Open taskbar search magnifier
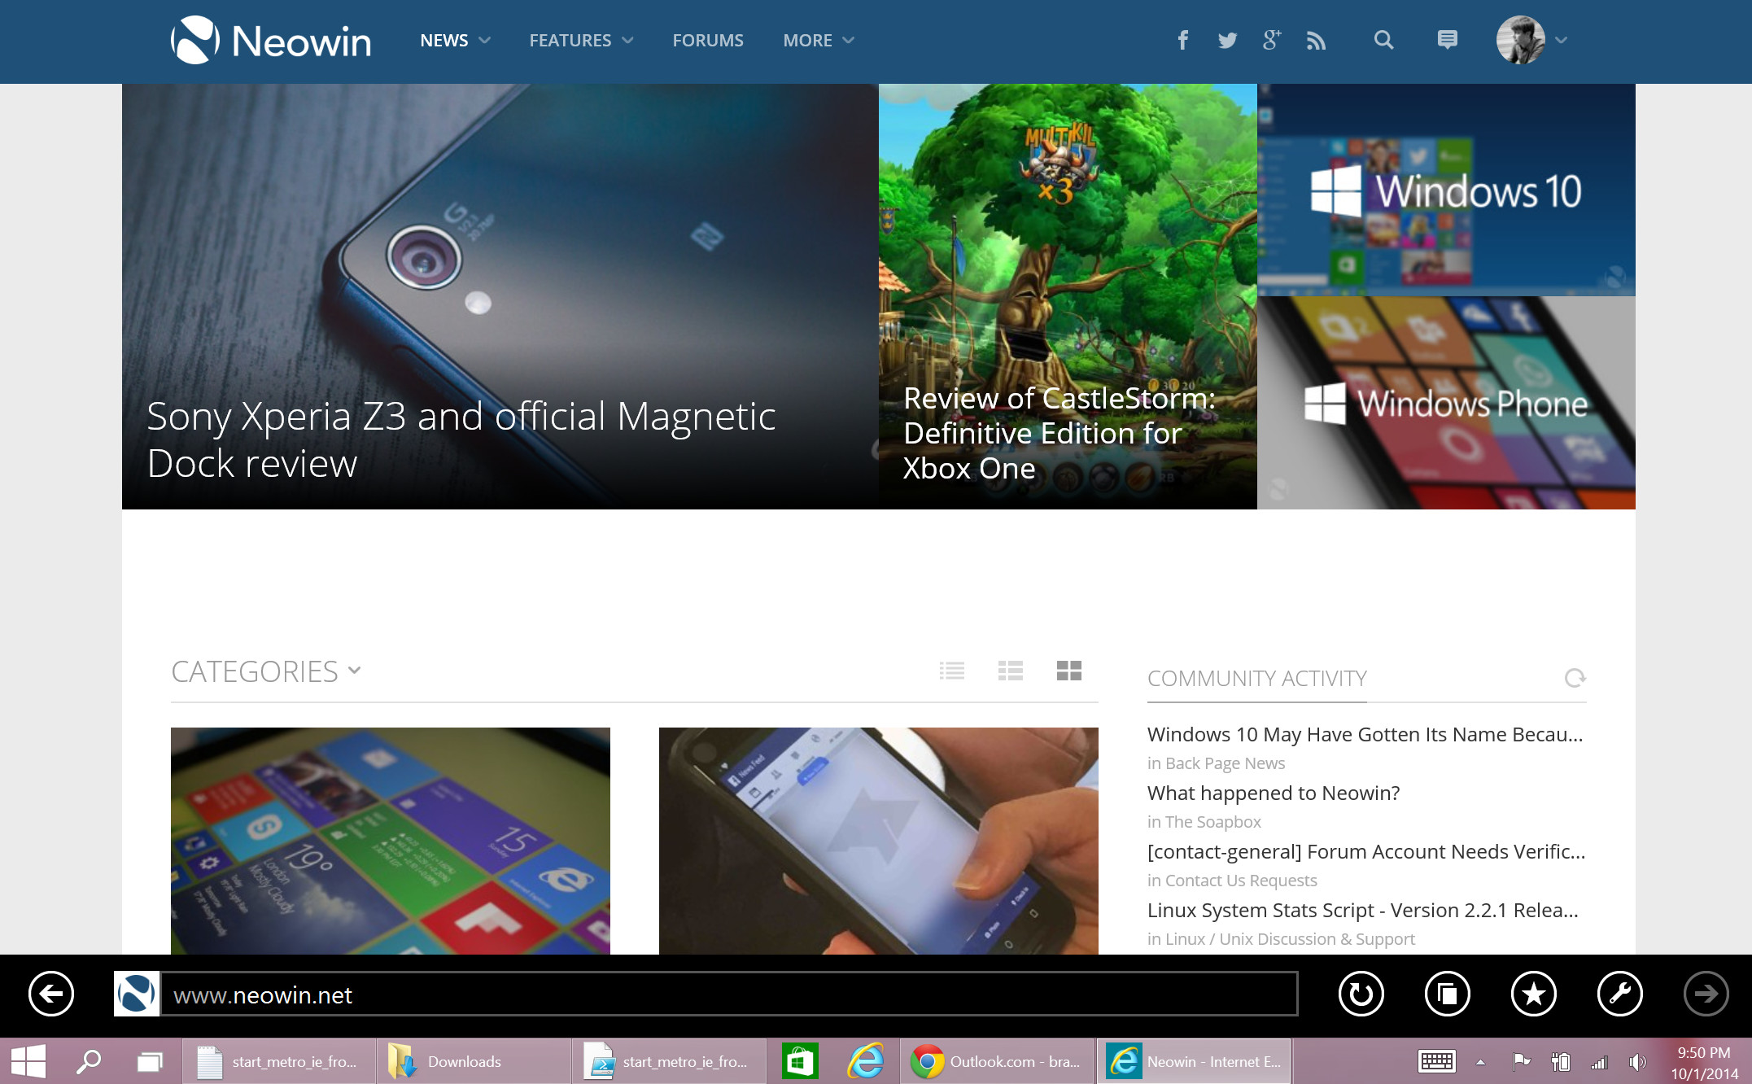Screen dimensions: 1752x1084 (88, 1061)
